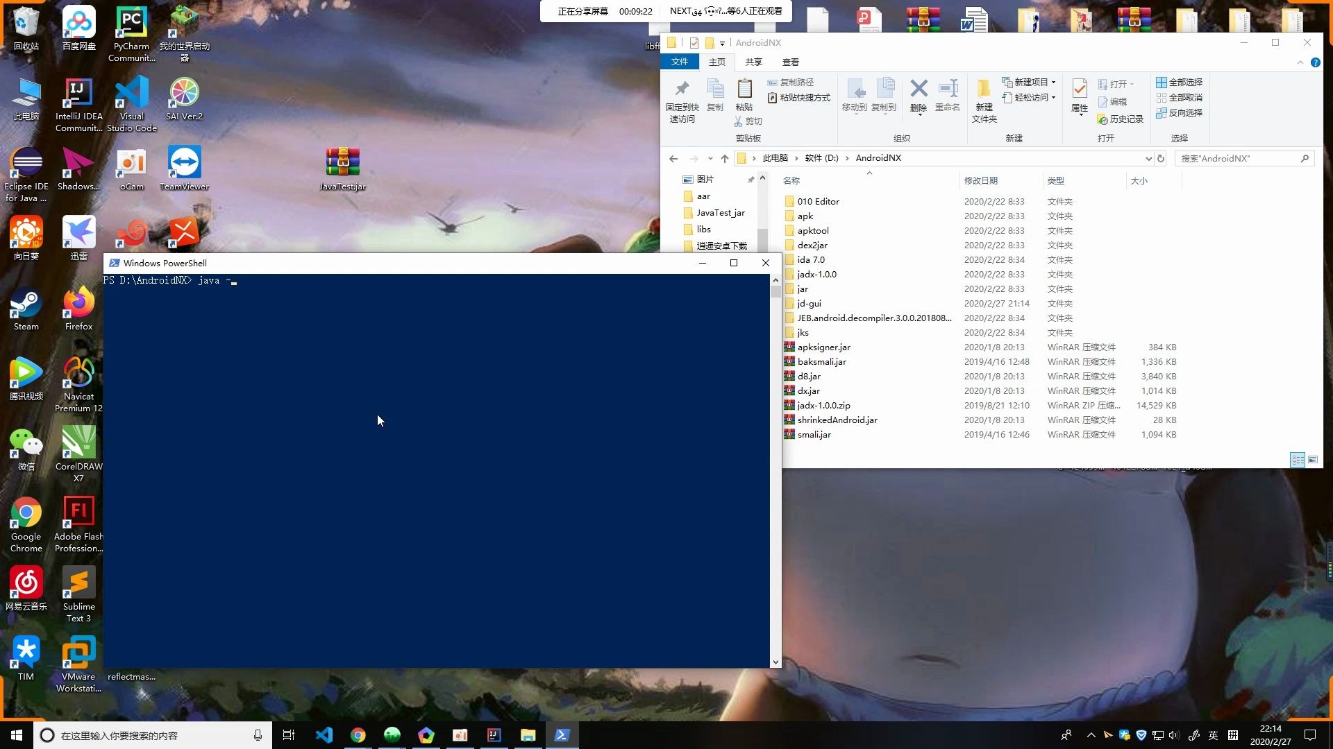Image resolution: width=1333 pixels, height=749 pixels.
Task: Click the PowerShell input field
Action: click(236, 280)
